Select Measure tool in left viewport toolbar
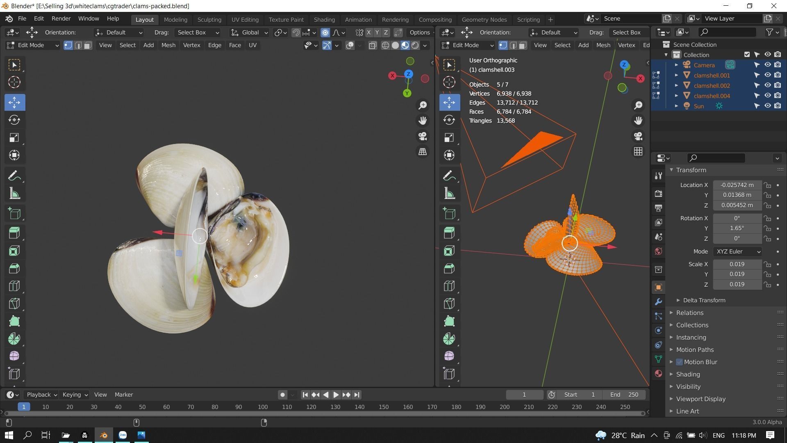The height and width of the screenshot is (443, 787). pos(14,194)
